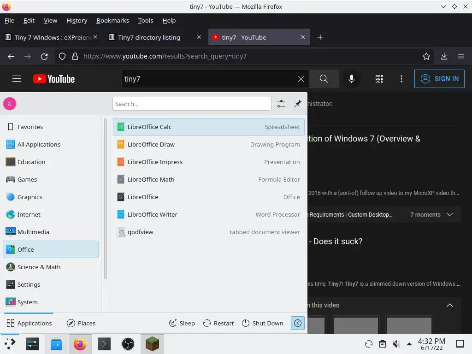Image resolution: width=472 pixels, height=354 pixels.
Task: Select All Applications category
Action: coord(51,144)
